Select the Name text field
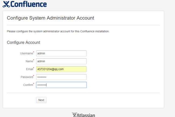This screenshot has height=117, width=175. point(61,61)
